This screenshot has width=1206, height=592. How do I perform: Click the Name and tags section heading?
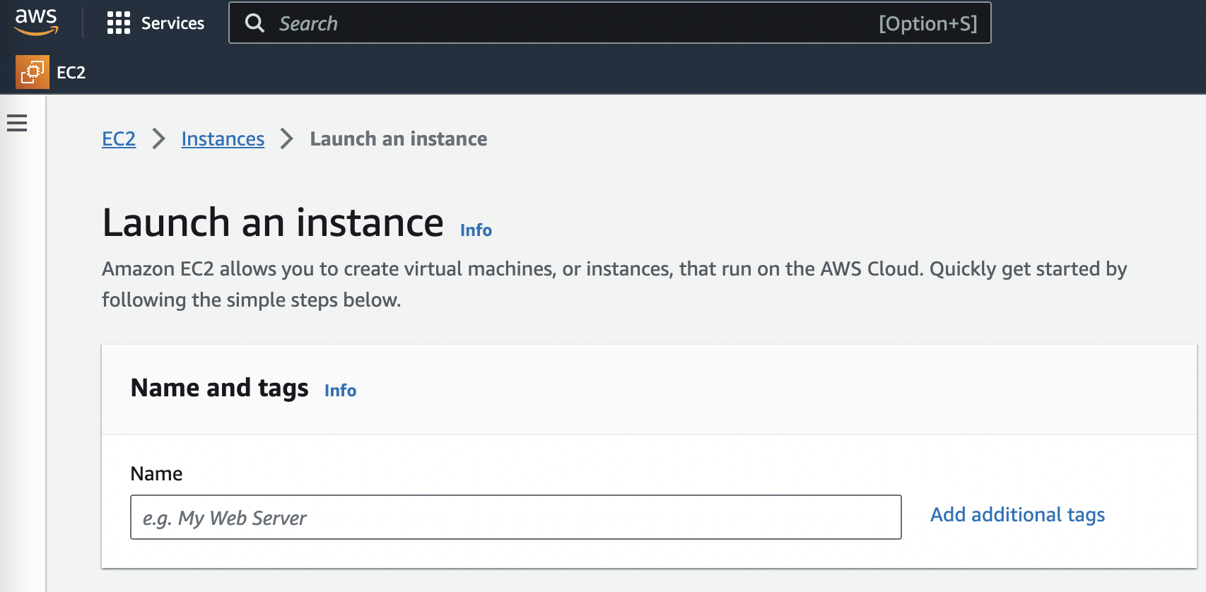[x=219, y=388]
